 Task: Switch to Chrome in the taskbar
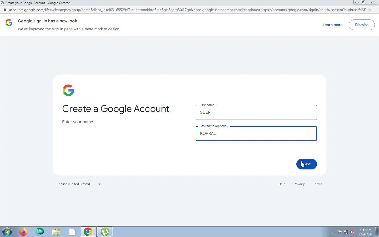pos(88,232)
